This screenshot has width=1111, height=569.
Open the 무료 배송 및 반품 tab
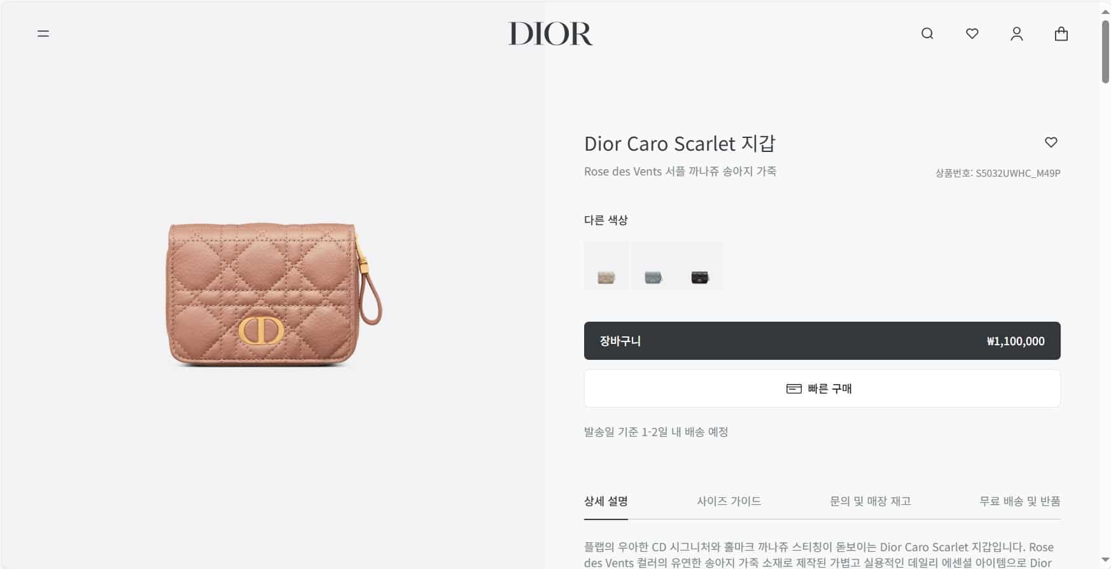[1019, 501]
